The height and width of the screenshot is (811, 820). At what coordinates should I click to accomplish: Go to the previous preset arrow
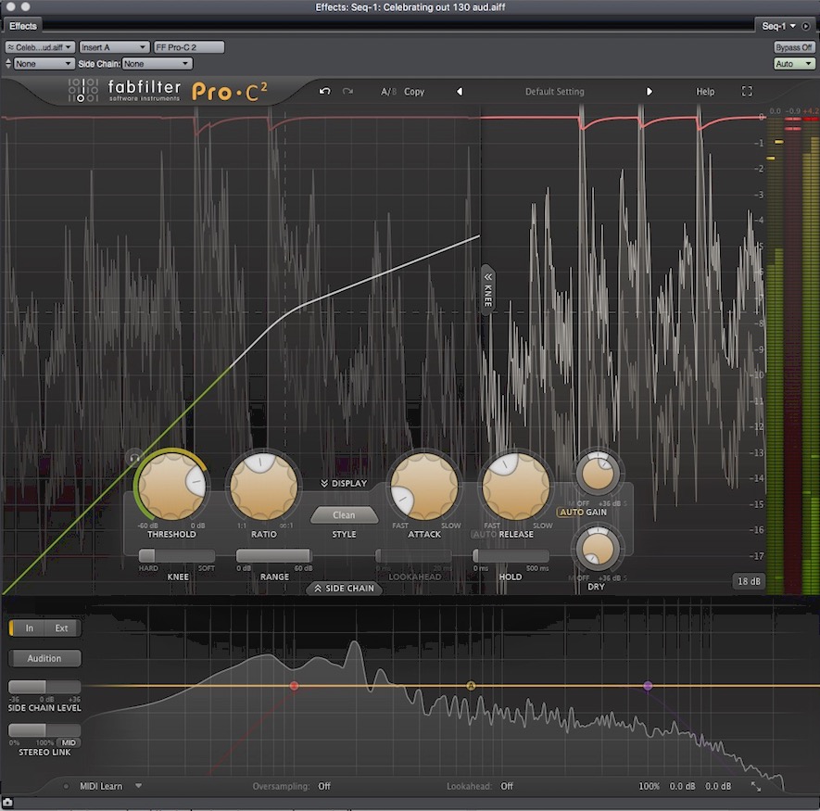pyautogui.click(x=460, y=92)
